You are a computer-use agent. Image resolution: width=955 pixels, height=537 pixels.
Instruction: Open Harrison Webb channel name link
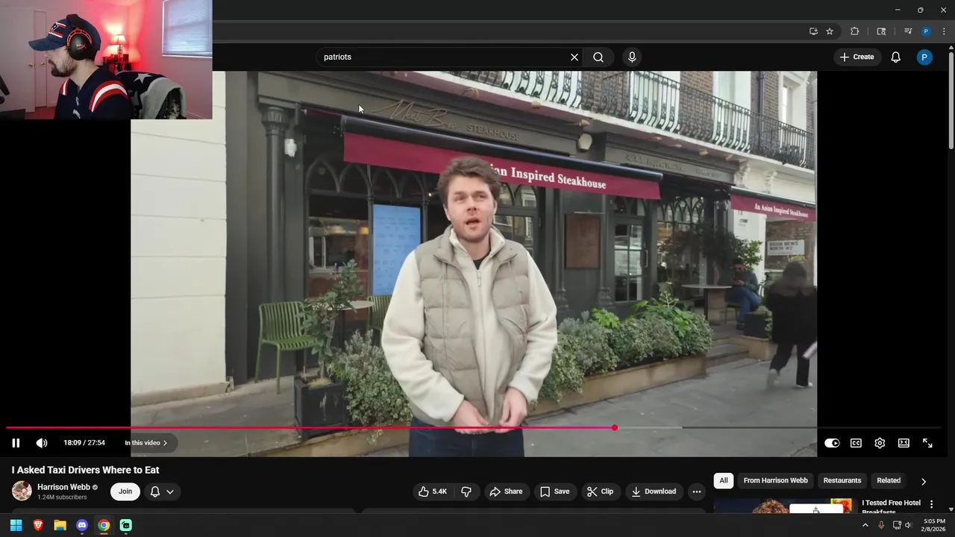[x=63, y=487]
